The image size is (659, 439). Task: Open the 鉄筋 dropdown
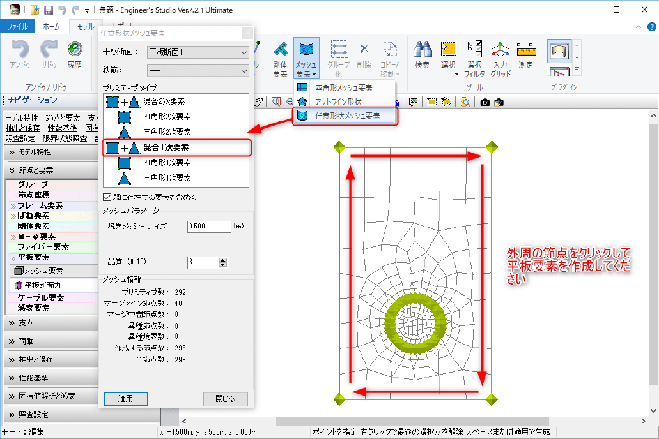click(198, 71)
